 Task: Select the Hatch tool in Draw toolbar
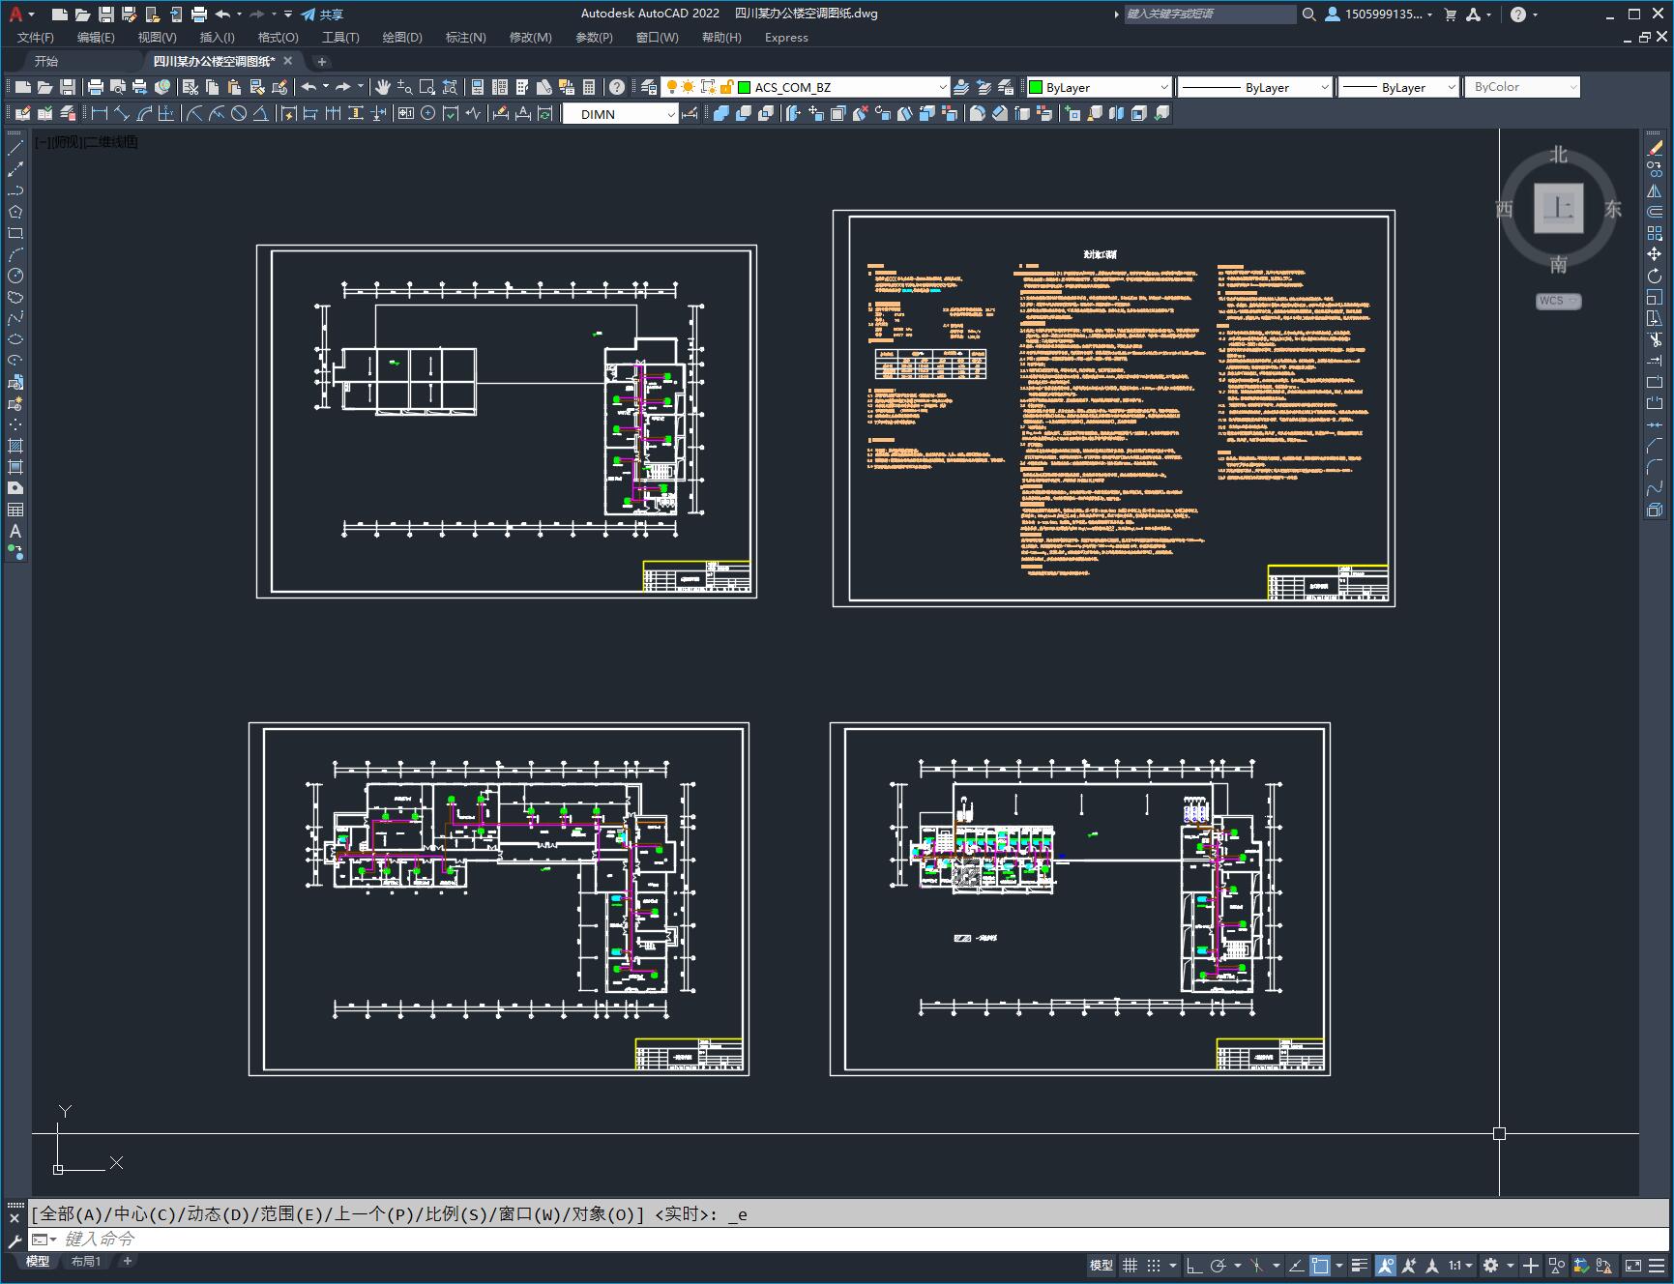click(x=15, y=446)
